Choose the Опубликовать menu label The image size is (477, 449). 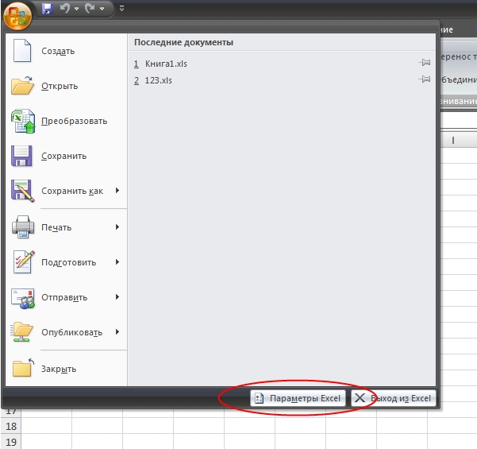[71, 332]
